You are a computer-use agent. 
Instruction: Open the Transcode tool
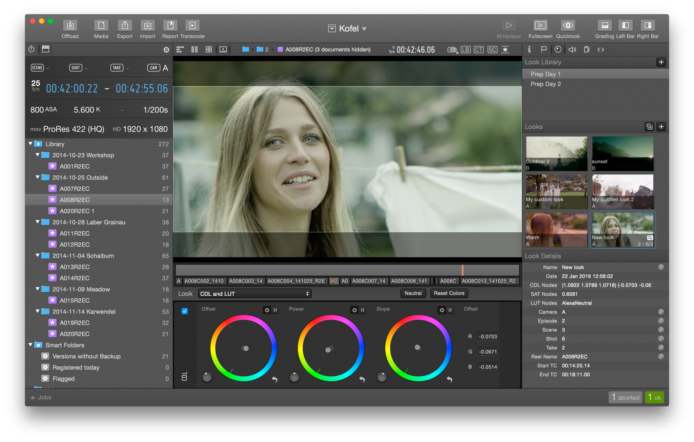tap(192, 25)
